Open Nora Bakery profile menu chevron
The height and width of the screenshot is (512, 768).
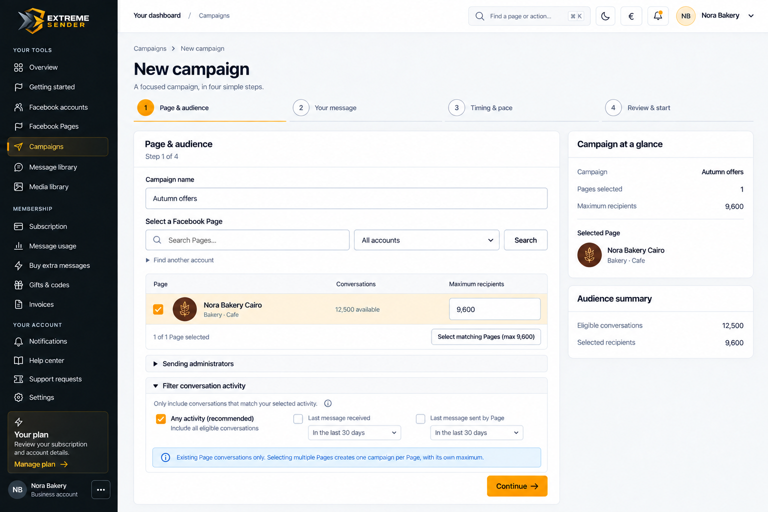(x=750, y=16)
